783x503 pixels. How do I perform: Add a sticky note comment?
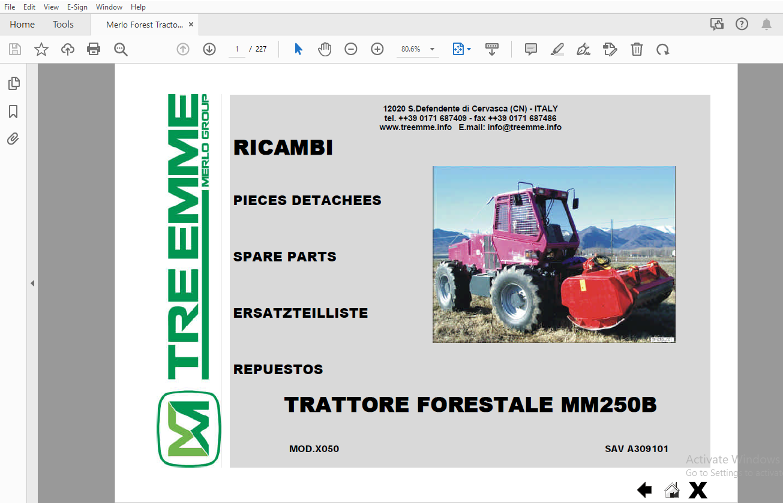pyautogui.click(x=531, y=49)
